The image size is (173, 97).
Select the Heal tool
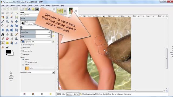click(7, 43)
